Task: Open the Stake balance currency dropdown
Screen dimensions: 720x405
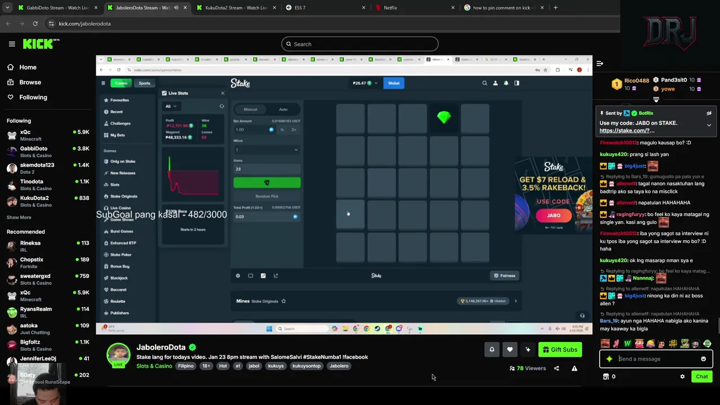Action: click(x=366, y=83)
